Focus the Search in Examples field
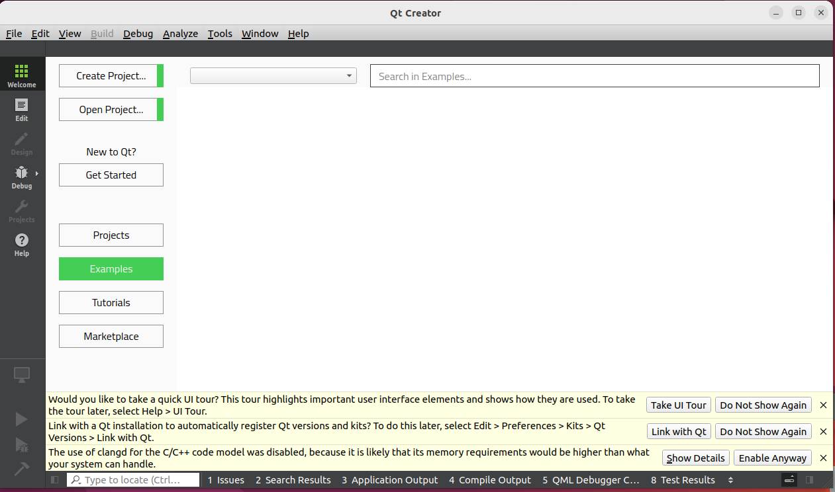This screenshot has width=835, height=492. point(595,76)
